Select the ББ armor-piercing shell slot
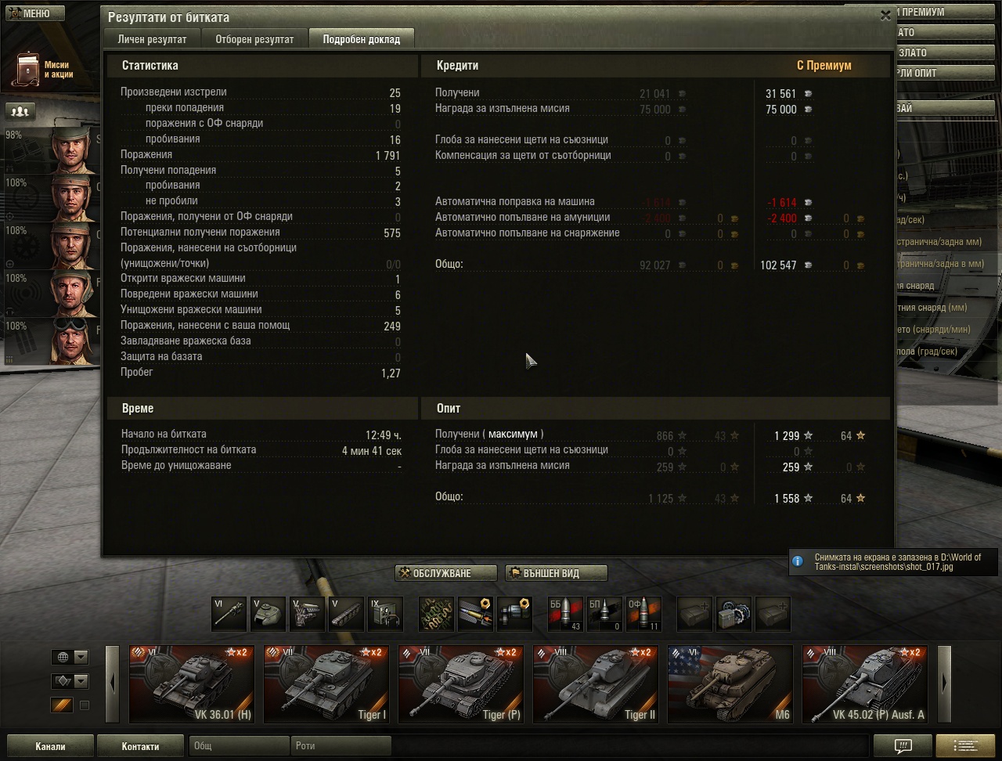1002x761 pixels. 565,614
